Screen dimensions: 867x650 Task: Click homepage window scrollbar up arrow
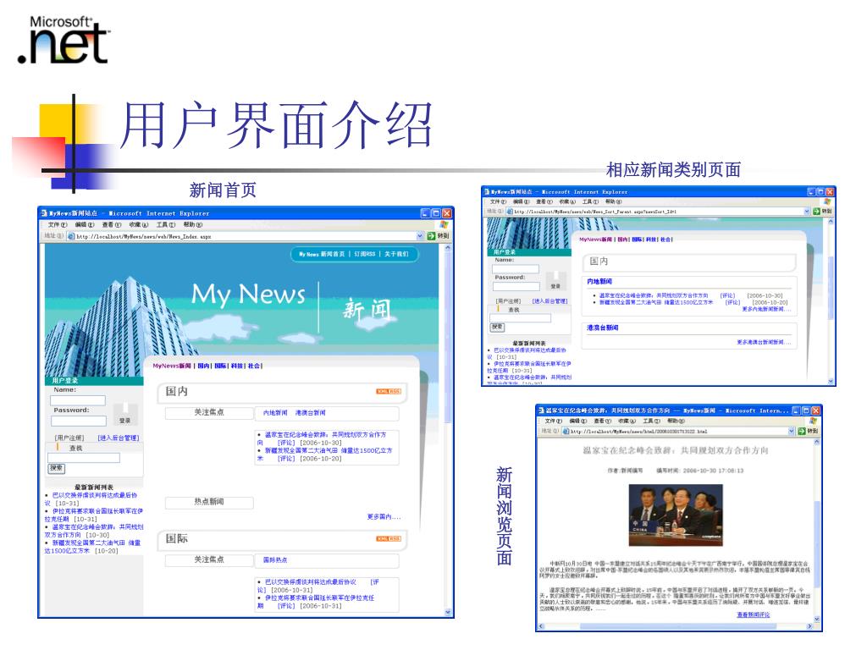[x=447, y=248]
